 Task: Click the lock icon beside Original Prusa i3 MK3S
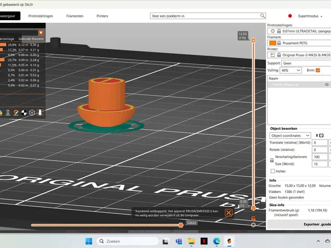pos(279,55)
